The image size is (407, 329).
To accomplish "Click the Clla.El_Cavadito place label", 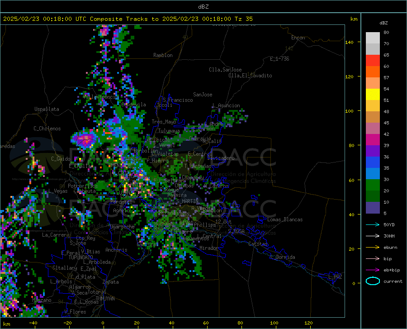I will [x=250, y=76].
